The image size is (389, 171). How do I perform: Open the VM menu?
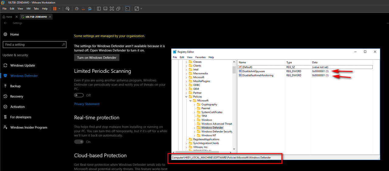pos(28,9)
